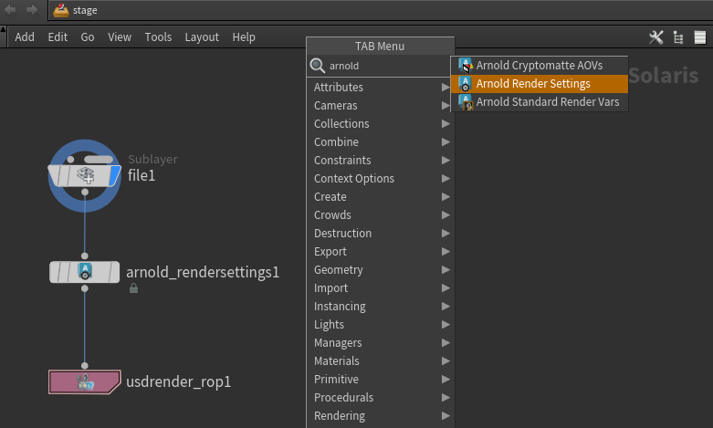Open the Instancing category

pyautogui.click(x=380, y=307)
